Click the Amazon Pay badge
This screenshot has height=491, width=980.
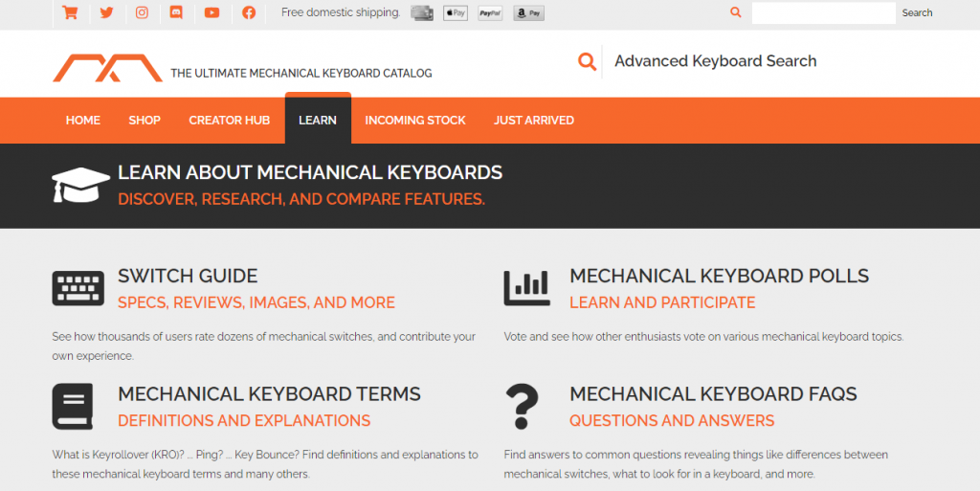click(528, 12)
